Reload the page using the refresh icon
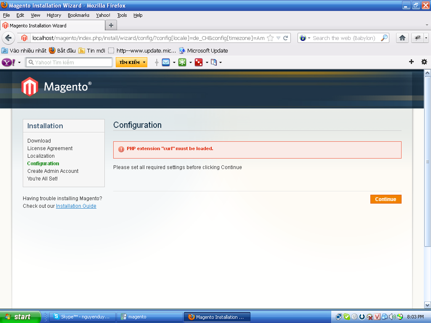This screenshot has height=323, width=431. click(x=286, y=38)
